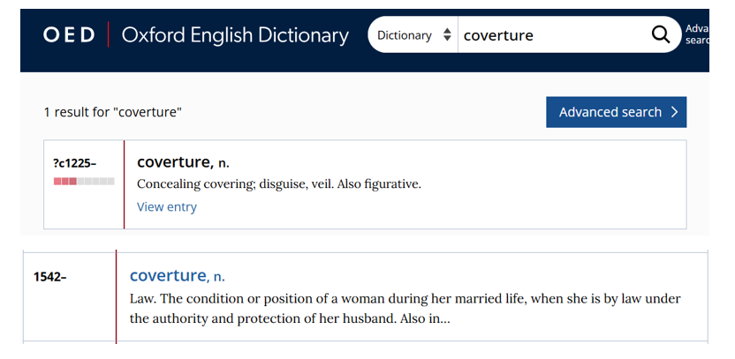This screenshot has width=735, height=359.
Task: Click the first coverture, n. heading
Action: click(x=183, y=162)
